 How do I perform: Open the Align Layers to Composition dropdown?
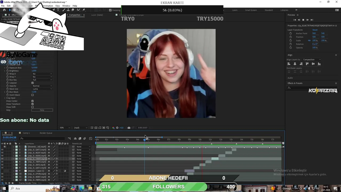coord(312,59)
